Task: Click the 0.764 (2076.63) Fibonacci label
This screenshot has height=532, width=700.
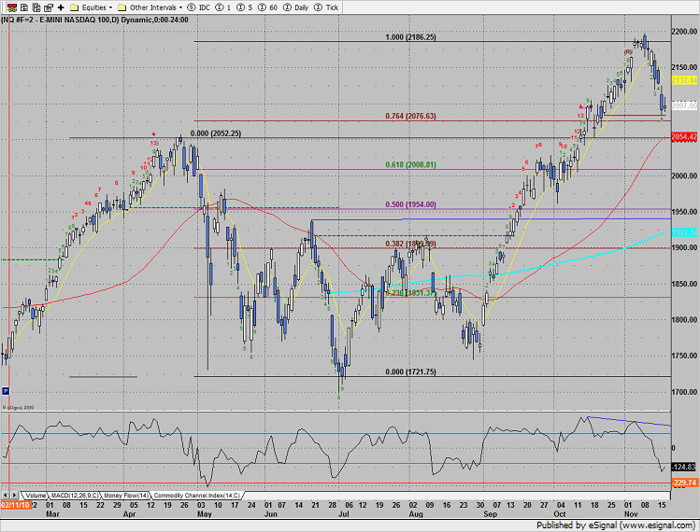Action: (410, 116)
